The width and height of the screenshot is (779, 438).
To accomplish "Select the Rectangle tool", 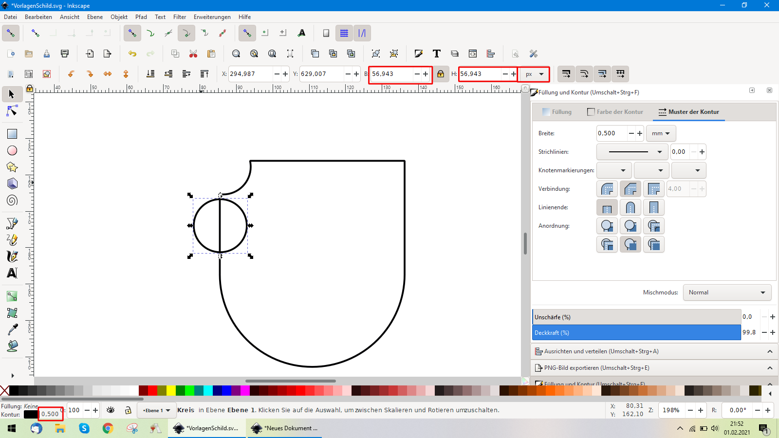I will click(12, 134).
